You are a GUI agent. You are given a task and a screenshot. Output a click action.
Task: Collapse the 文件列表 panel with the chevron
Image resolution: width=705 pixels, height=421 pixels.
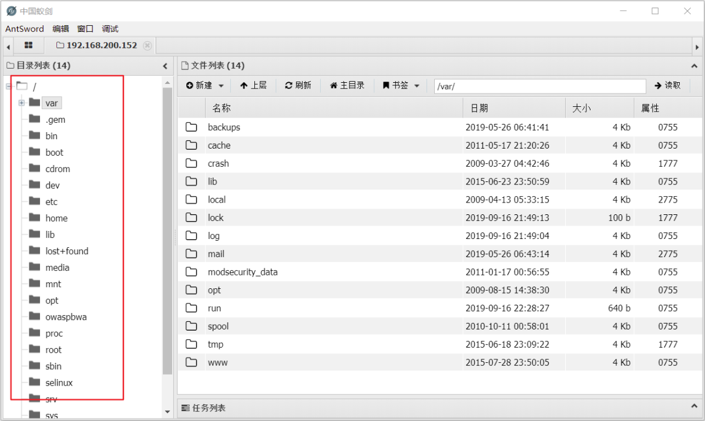(x=696, y=66)
